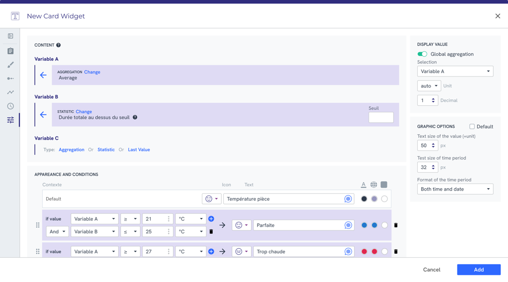Viewport: 508px width, 282px height.
Task: Open the °C unit dropdown next to 25
Action: (x=190, y=231)
